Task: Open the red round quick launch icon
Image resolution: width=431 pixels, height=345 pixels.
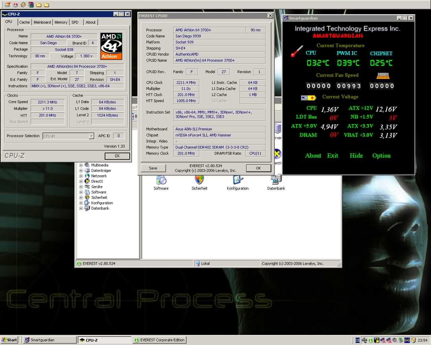Action: coord(15,5)
